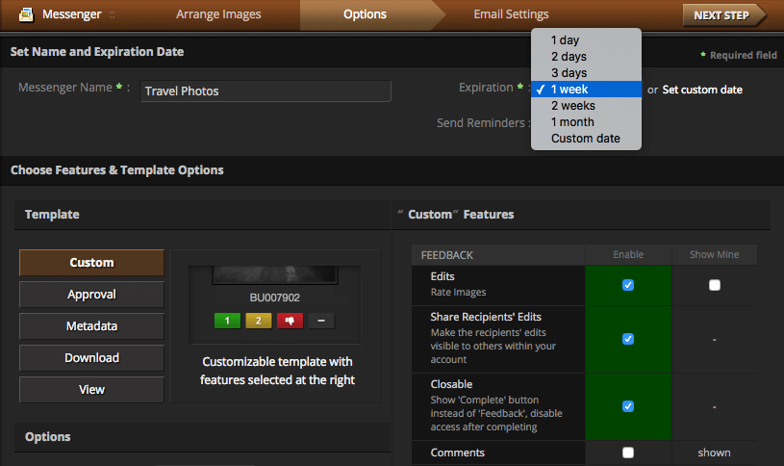Choose the Approval template button
Screen dimensions: 784x466
(x=91, y=295)
